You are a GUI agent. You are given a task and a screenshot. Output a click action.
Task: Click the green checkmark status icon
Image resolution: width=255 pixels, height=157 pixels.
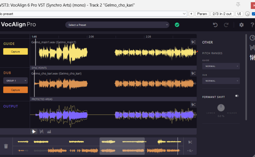coord(177,25)
